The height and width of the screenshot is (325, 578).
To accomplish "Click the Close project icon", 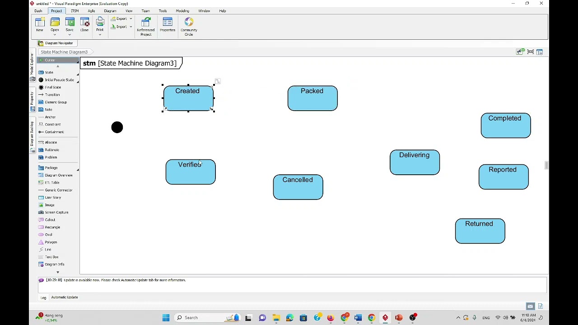I will point(84,25).
